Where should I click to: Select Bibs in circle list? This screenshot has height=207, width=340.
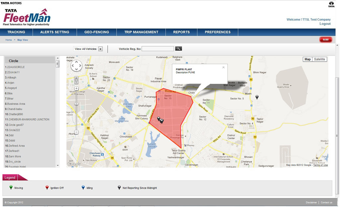click(x=9, y=93)
